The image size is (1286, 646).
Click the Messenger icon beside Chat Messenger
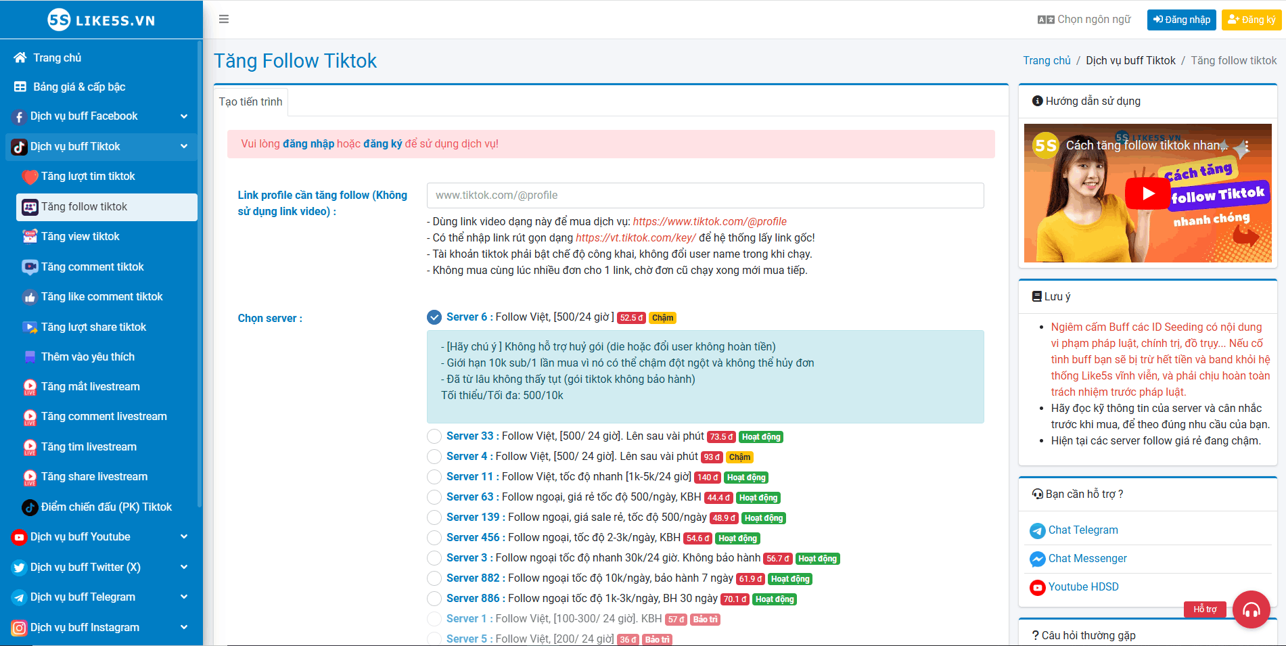pyautogui.click(x=1037, y=559)
